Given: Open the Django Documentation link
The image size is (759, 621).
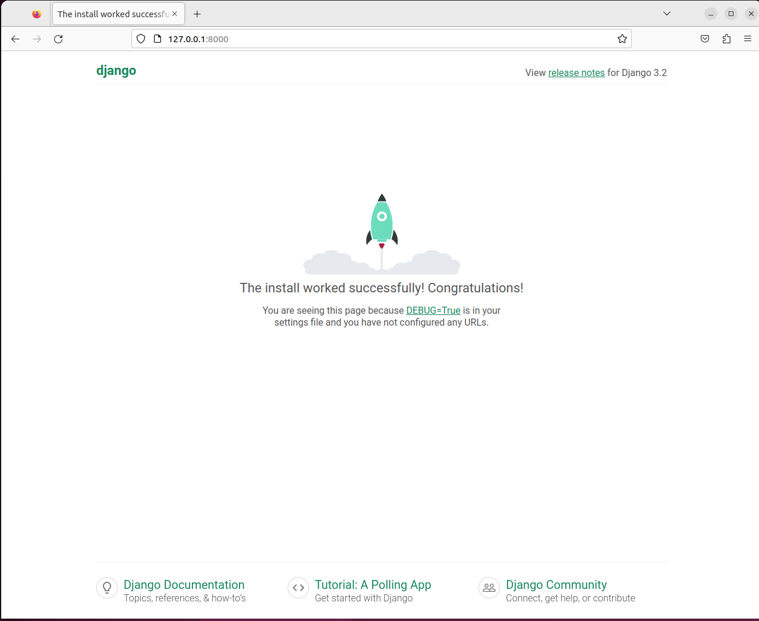Looking at the screenshot, I should pos(184,585).
